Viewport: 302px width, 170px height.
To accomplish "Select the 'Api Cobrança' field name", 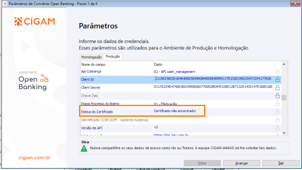I will pos(91,72).
